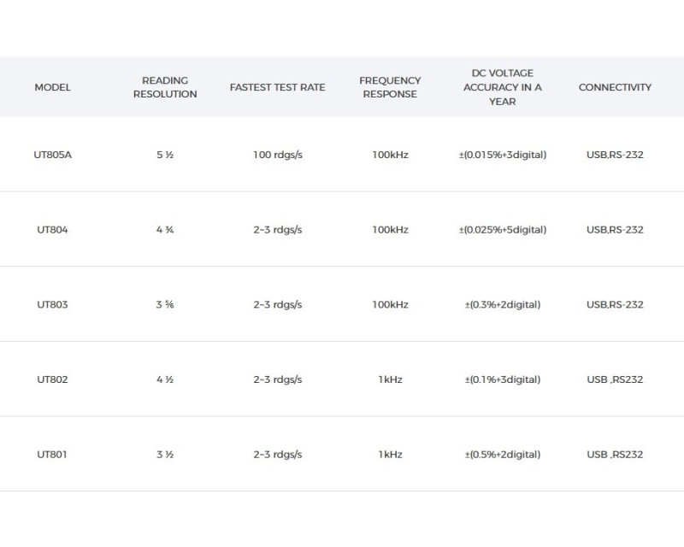
Task: Click the READING RESOLUTION column header
Action: point(165,87)
